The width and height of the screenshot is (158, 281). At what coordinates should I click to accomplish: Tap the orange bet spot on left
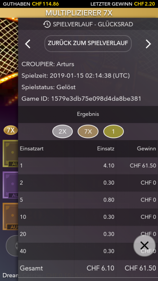pos(10,216)
